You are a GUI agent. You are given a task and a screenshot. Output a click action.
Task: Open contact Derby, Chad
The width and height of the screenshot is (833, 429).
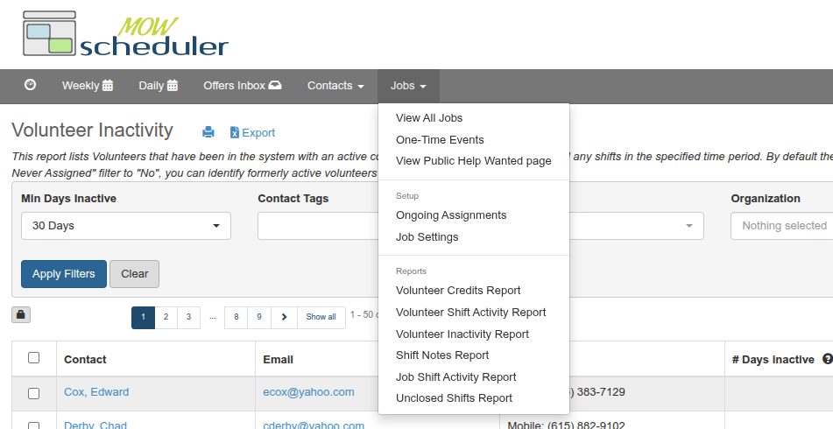[x=95, y=425]
